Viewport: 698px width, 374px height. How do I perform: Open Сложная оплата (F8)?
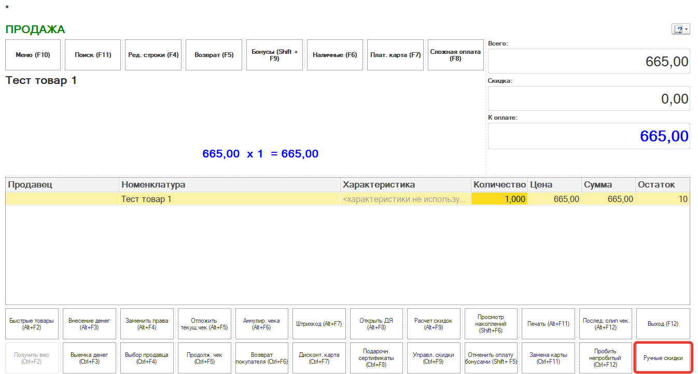click(455, 55)
